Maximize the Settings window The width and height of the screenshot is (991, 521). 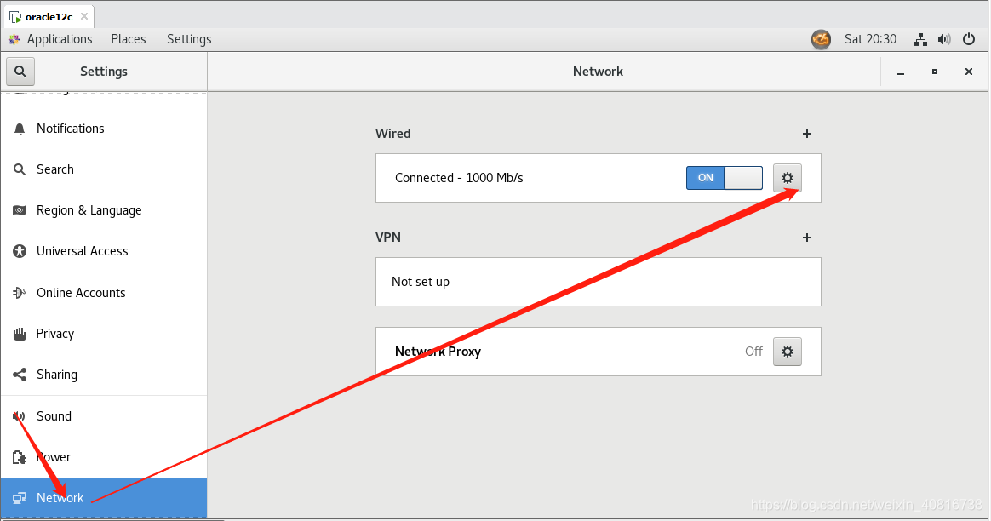coord(935,72)
